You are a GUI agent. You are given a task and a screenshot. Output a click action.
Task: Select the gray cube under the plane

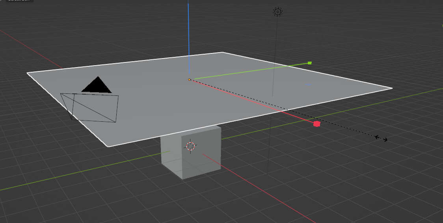[x=191, y=152]
